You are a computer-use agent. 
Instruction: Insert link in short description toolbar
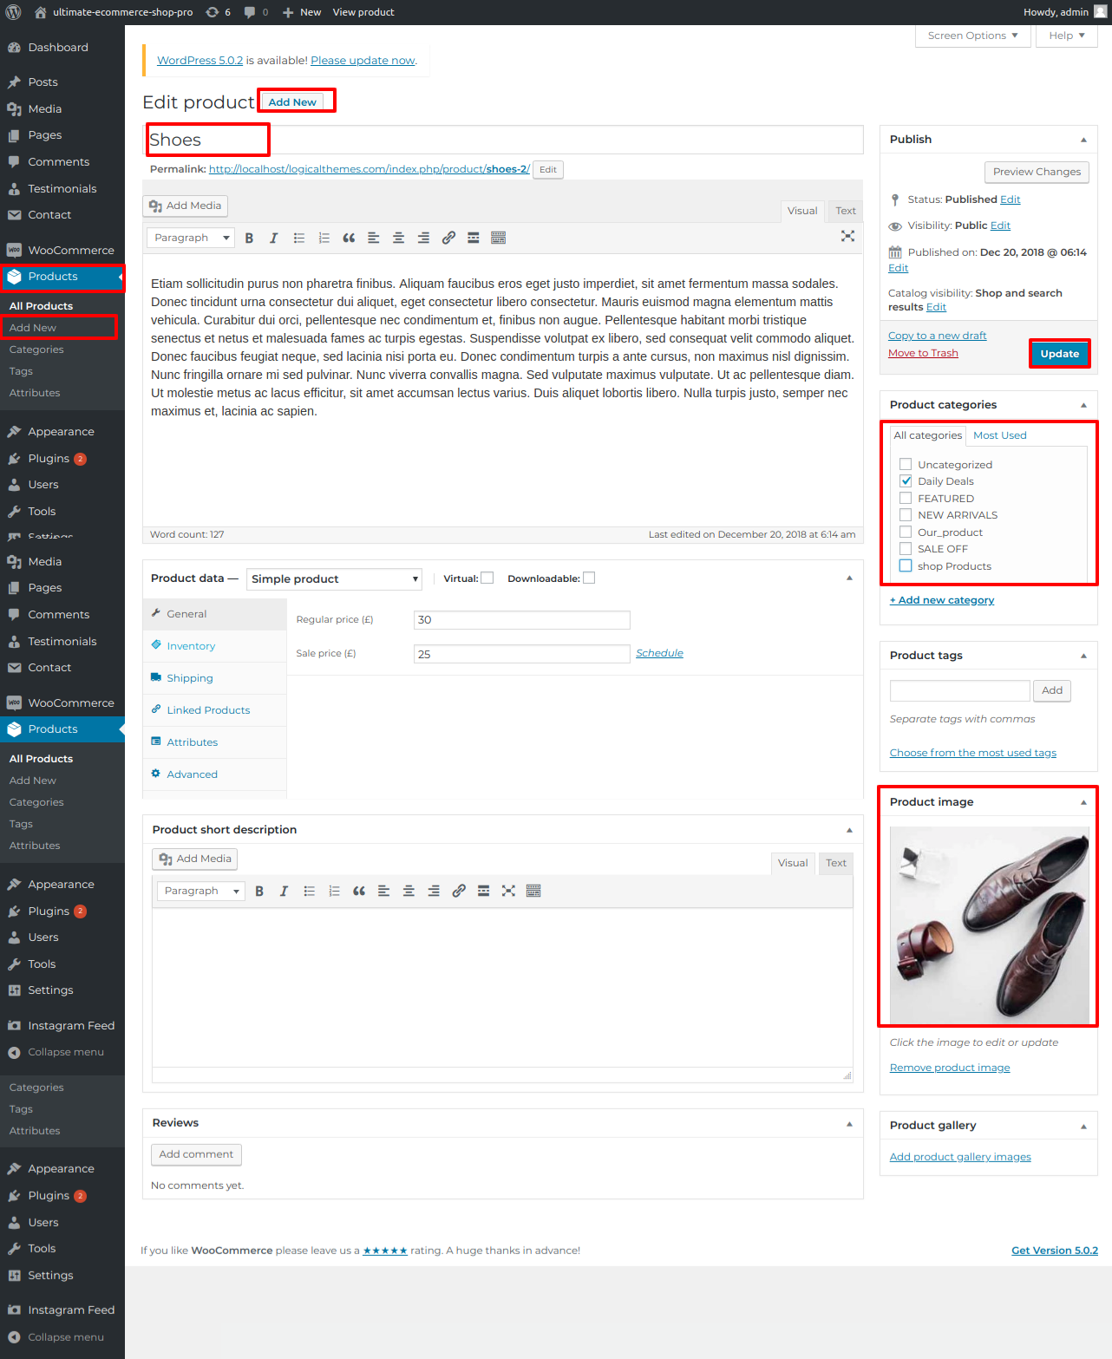tap(459, 891)
